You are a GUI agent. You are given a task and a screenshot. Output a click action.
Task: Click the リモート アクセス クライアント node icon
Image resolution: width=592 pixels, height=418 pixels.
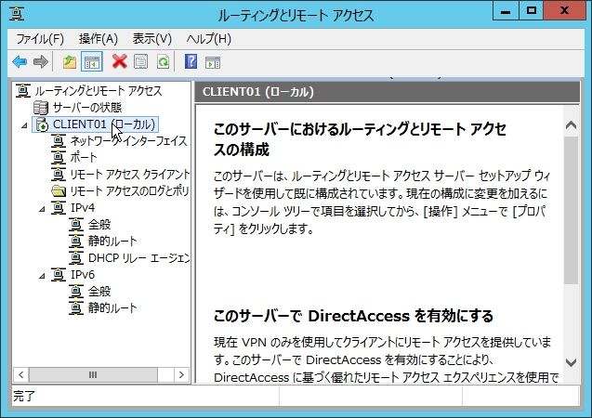pyautogui.click(x=59, y=175)
